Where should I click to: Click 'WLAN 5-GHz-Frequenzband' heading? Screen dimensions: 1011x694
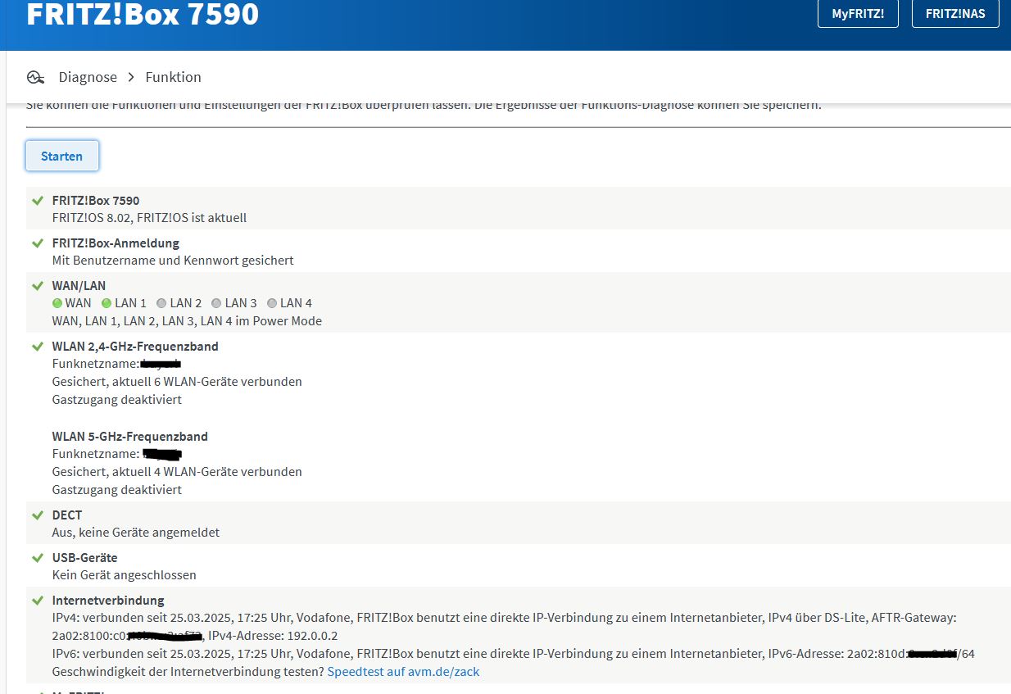coord(130,437)
